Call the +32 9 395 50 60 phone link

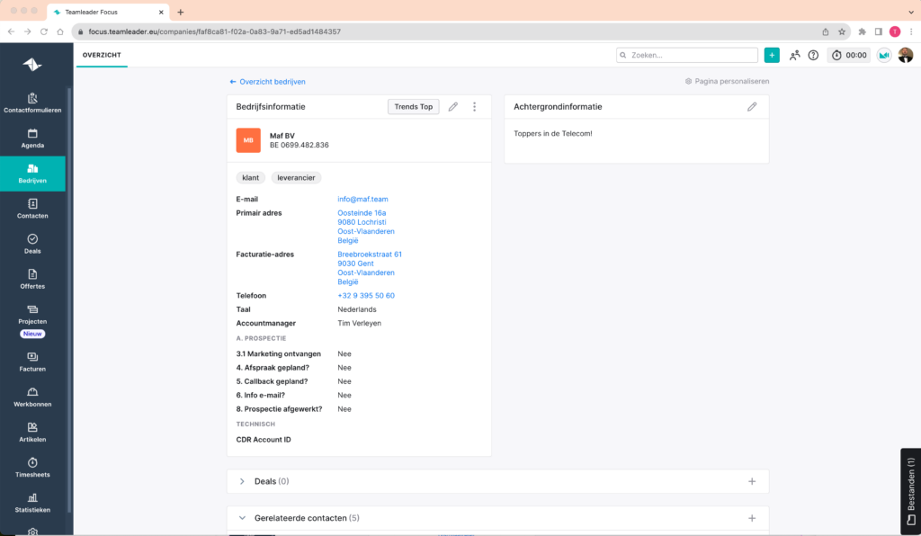tap(366, 296)
